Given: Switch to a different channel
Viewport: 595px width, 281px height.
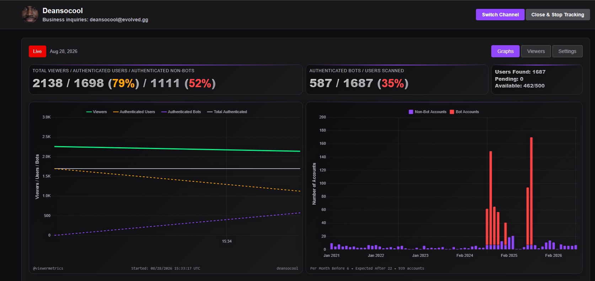Looking at the screenshot, I should pyautogui.click(x=500, y=15).
